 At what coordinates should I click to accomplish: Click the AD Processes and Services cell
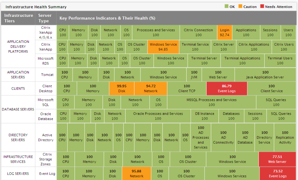[x=201, y=137]
